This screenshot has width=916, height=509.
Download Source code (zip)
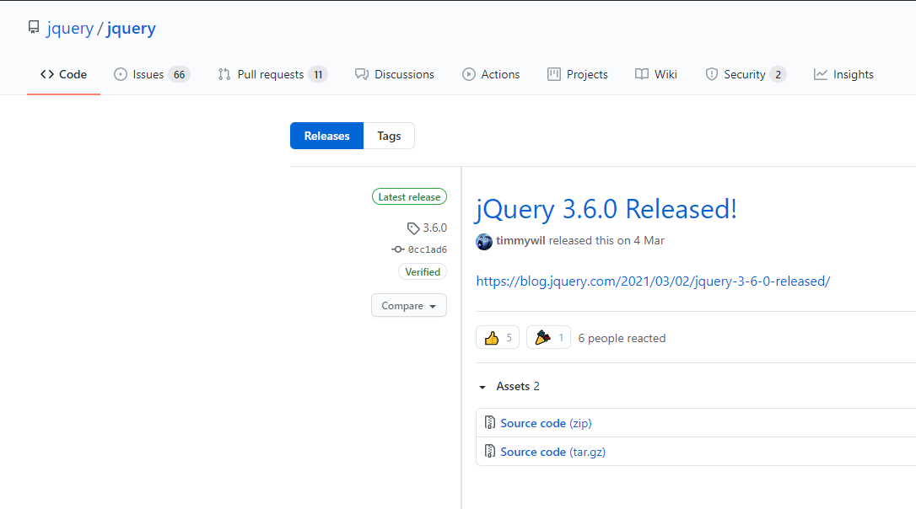pyautogui.click(x=546, y=422)
